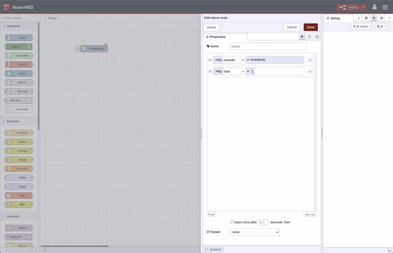Viewport: 393px width, 253px height.
Task: Open the main hamburger menu
Action: (385, 7)
